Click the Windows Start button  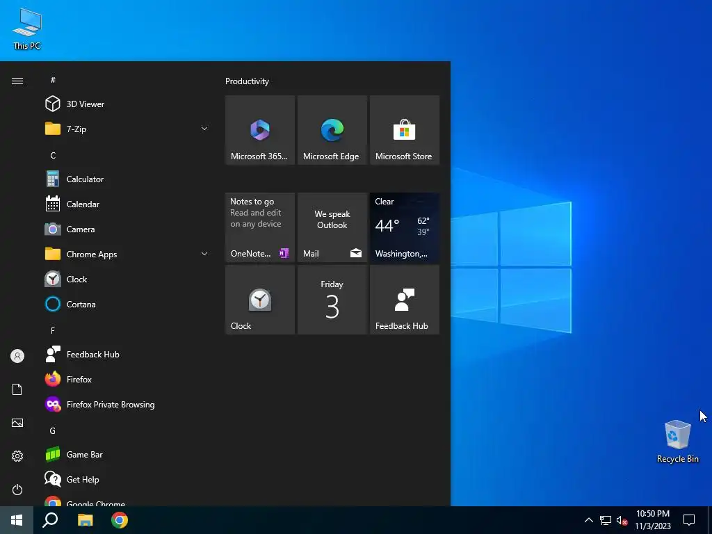[17, 520]
